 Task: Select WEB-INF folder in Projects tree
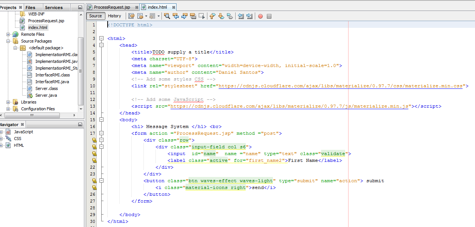tap(36, 14)
